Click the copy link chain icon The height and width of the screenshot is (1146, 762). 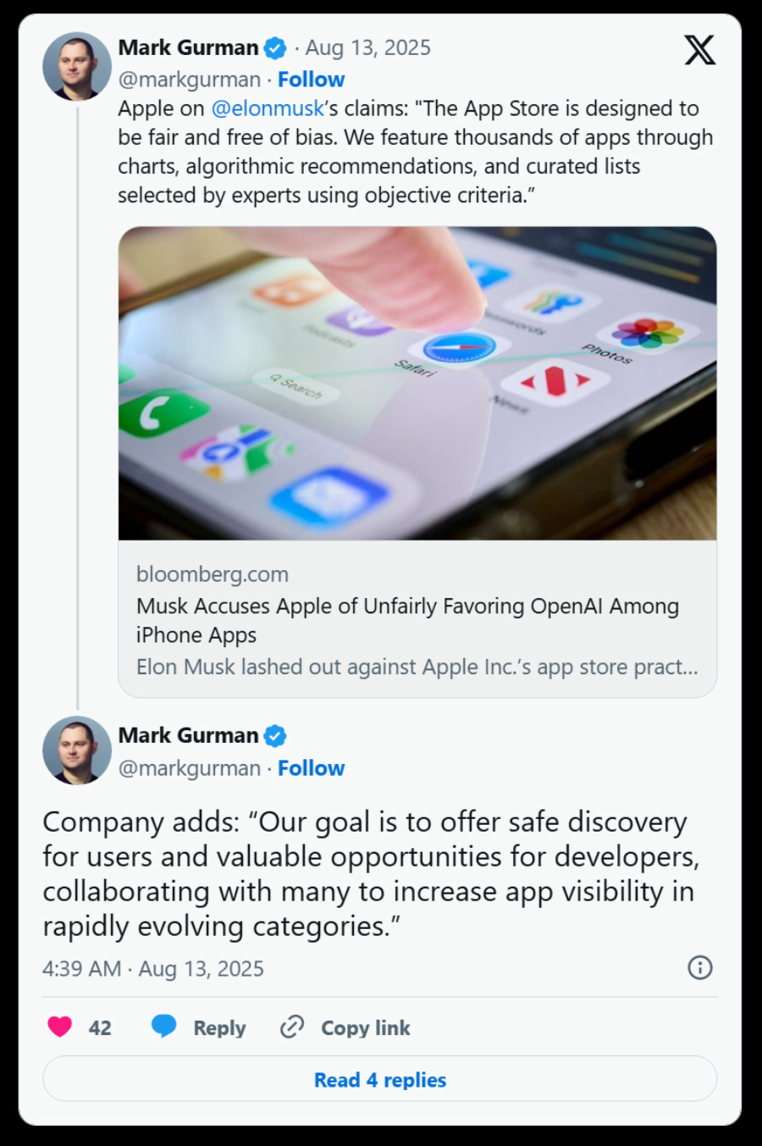(291, 1027)
